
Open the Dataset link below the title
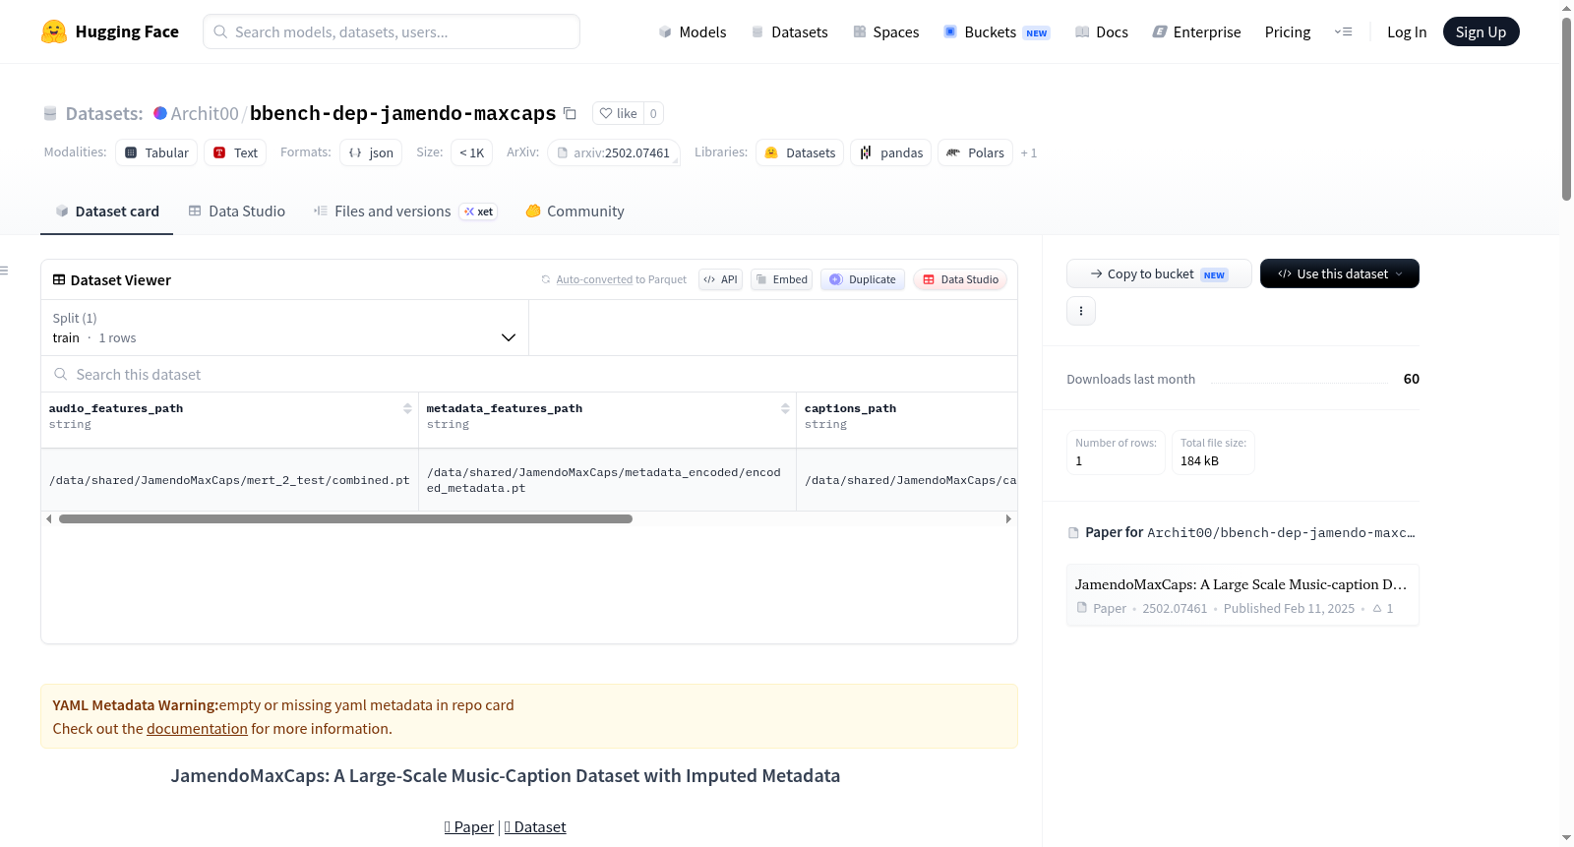tap(535, 827)
